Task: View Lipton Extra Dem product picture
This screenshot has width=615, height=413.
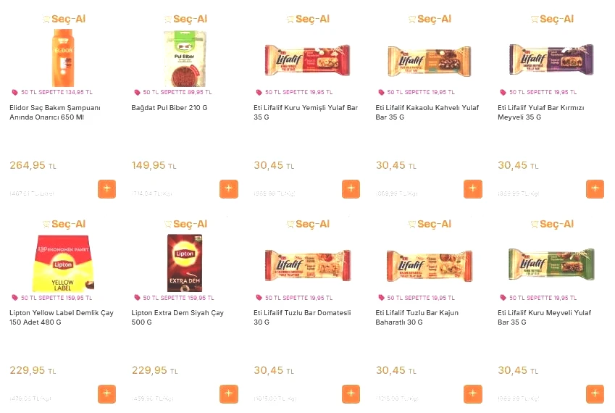Action: (x=185, y=263)
